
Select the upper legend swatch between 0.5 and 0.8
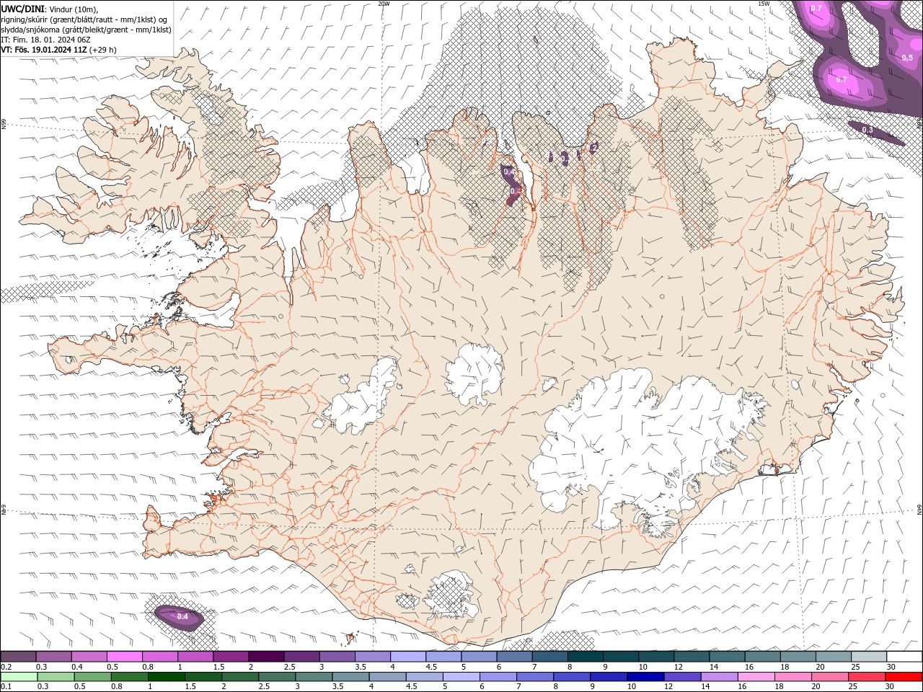(124, 657)
